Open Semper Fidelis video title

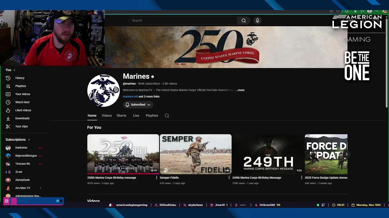pyautogui.click(x=169, y=178)
